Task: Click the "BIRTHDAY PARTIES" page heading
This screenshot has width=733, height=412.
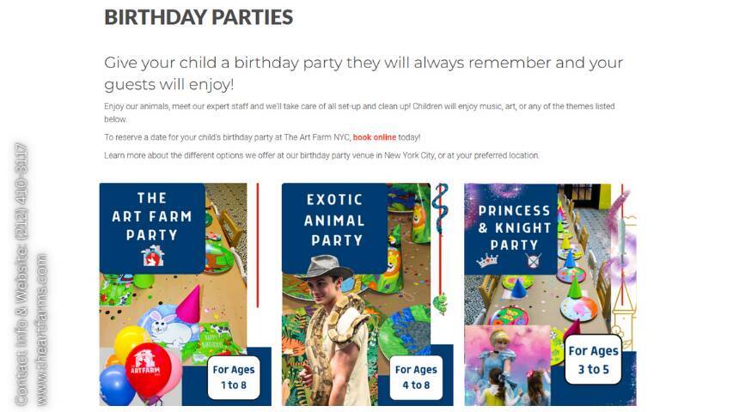Action: [x=199, y=17]
